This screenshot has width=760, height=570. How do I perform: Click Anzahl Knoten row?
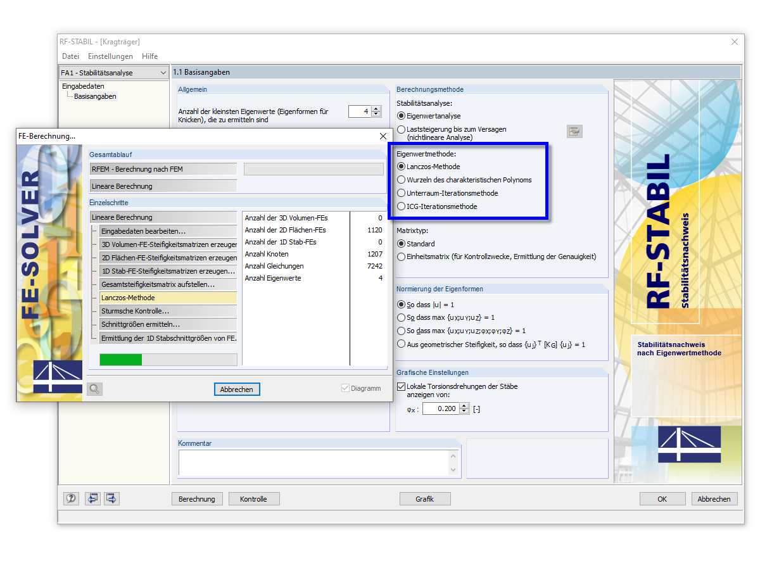click(313, 254)
